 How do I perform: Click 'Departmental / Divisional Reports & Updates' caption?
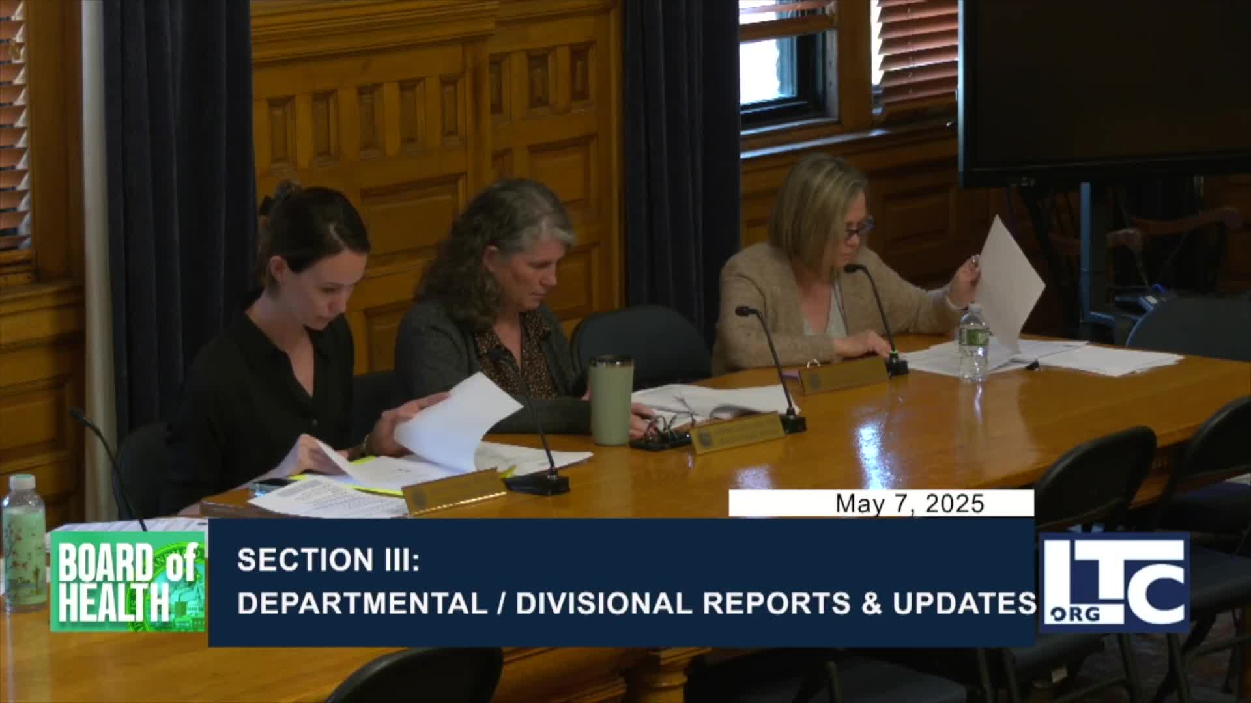(636, 603)
